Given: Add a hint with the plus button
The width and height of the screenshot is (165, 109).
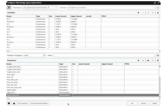Looking at the screenshot, I should tap(158, 55).
